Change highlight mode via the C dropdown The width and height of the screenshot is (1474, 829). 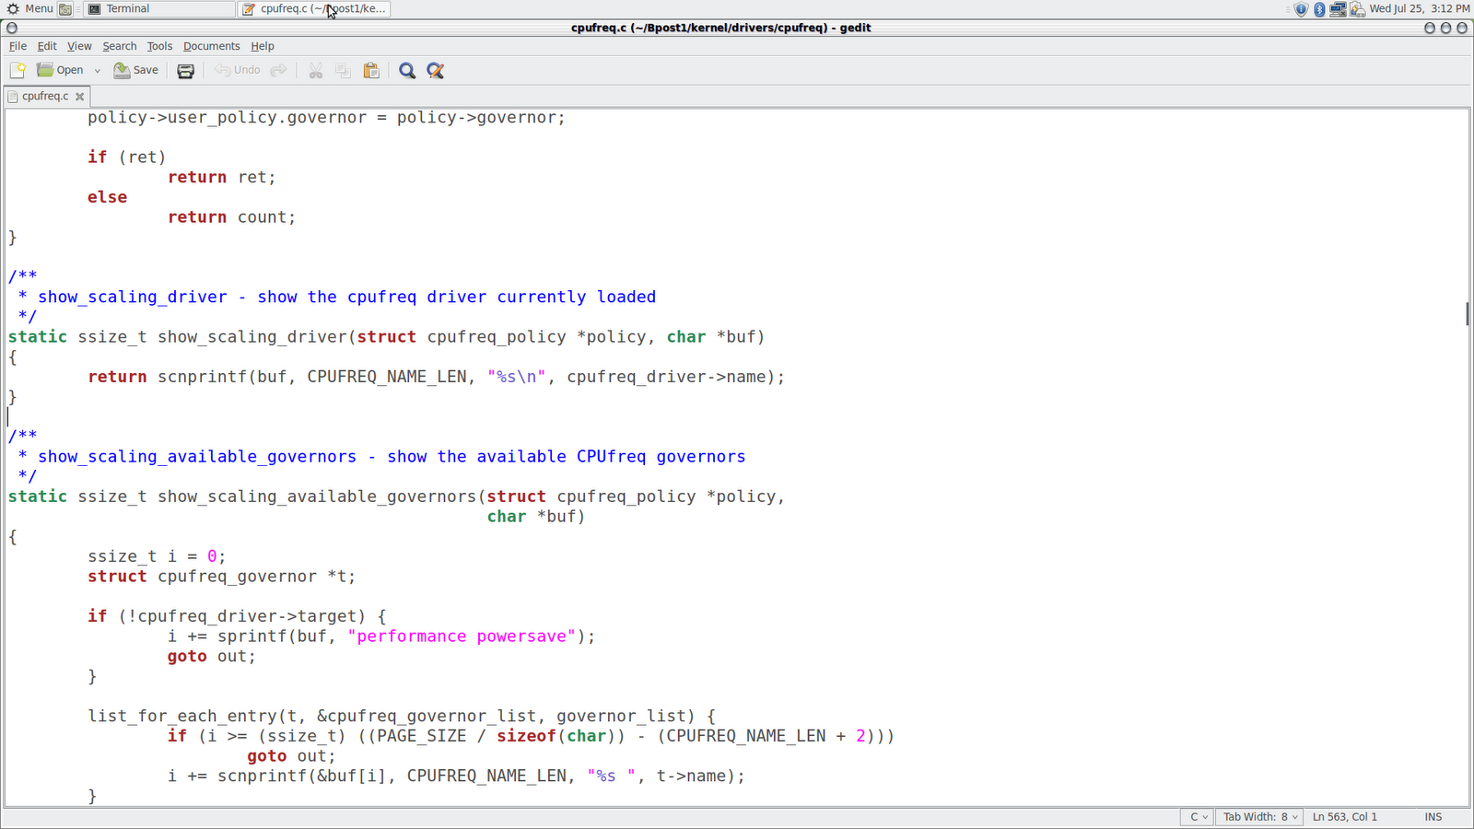pyautogui.click(x=1196, y=816)
